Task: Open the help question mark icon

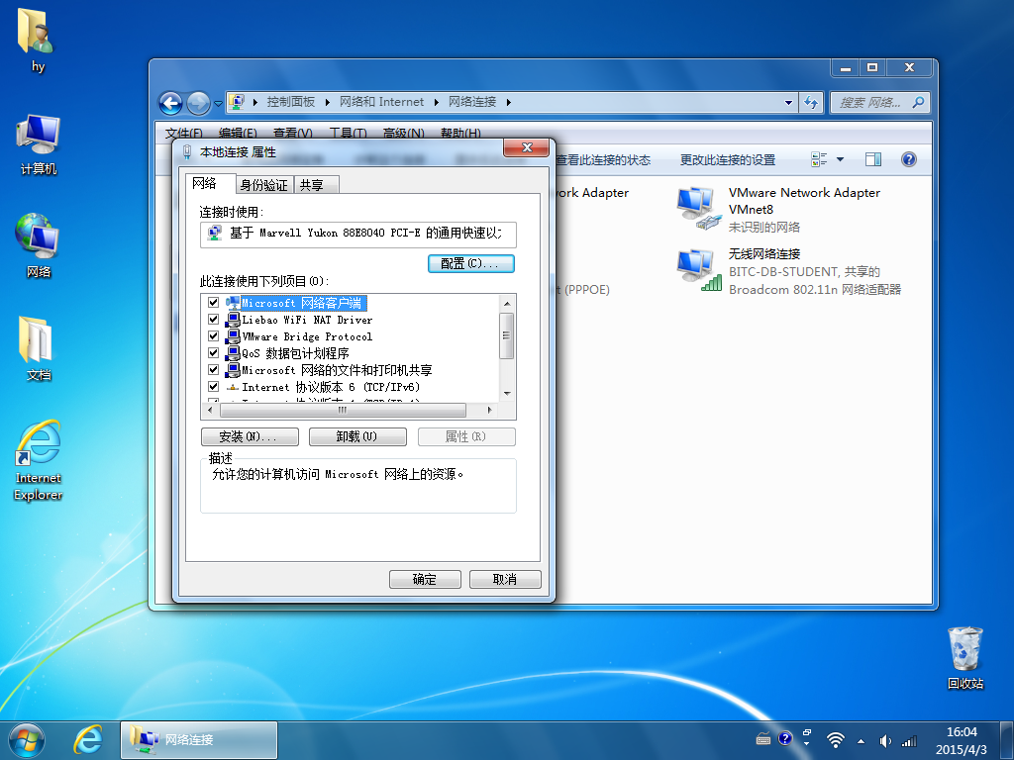Action: point(909,159)
